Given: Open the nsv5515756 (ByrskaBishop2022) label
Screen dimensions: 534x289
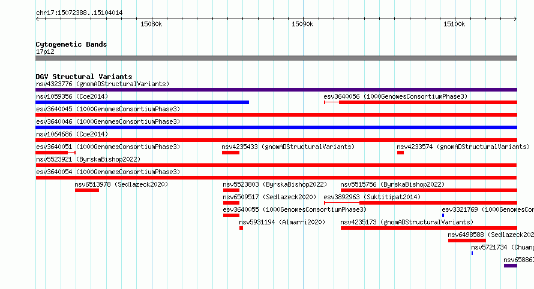Looking at the screenshot, I should (x=392, y=184).
